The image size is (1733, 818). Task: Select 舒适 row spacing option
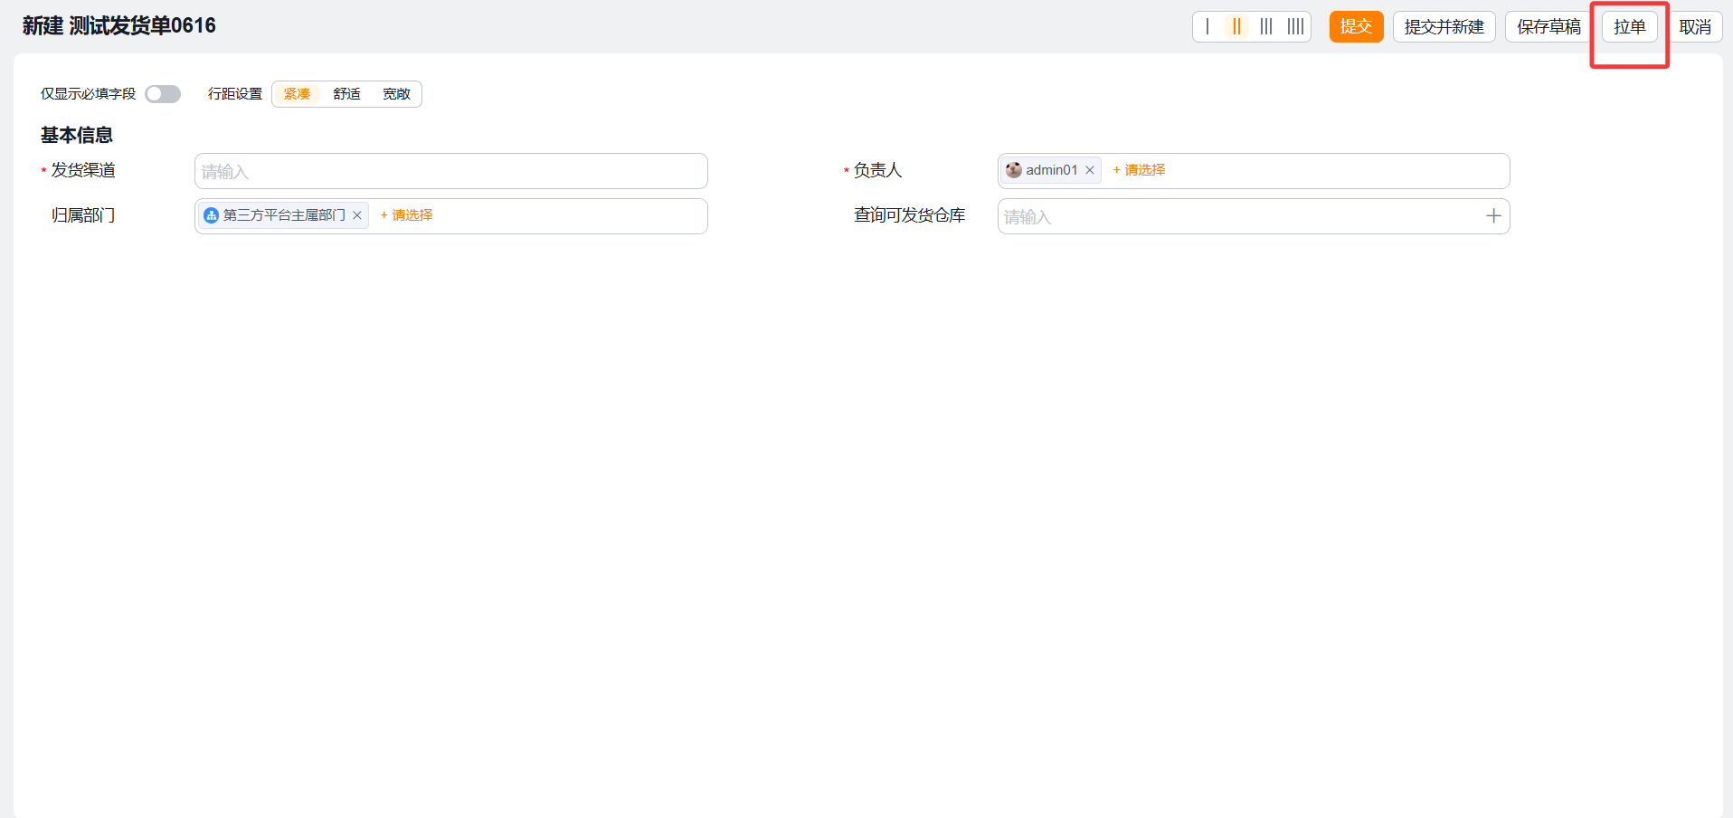coord(346,94)
